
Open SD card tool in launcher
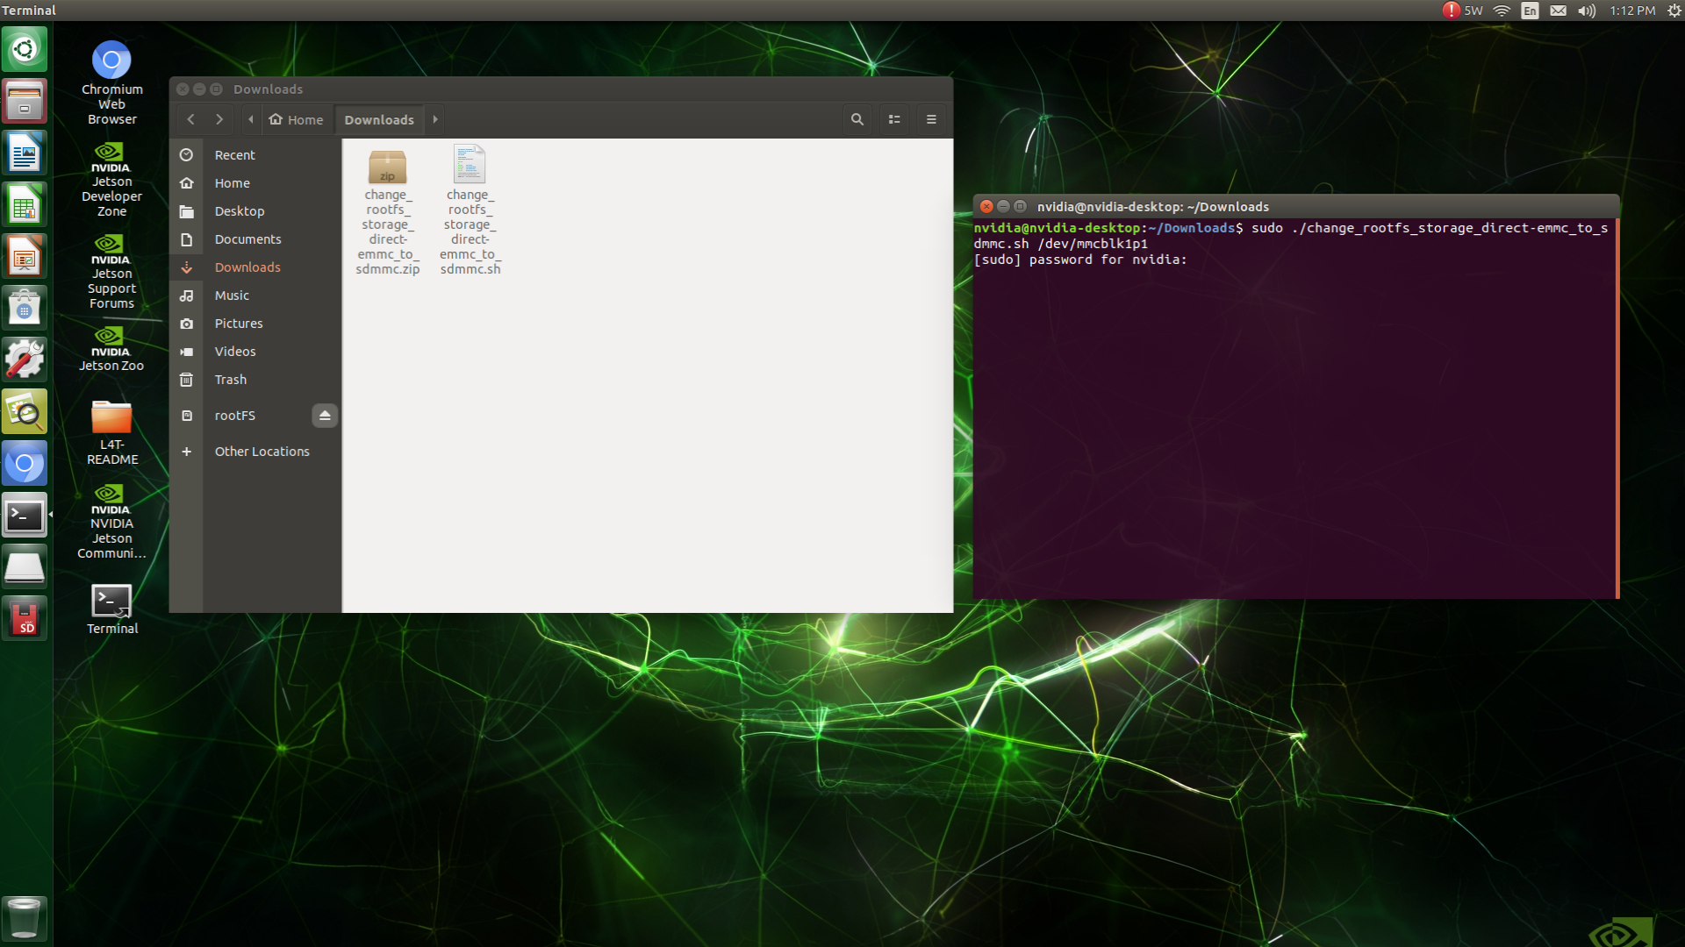[x=25, y=619]
